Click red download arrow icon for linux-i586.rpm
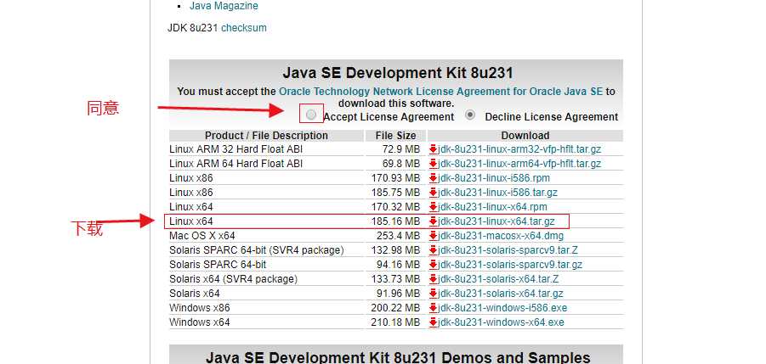Image resolution: width=766 pixels, height=364 pixels. [x=433, y=178]
